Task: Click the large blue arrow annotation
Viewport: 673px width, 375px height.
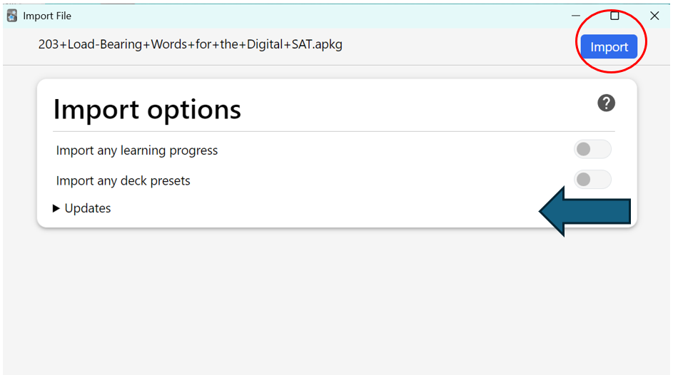Action: [x=585, y=211]
